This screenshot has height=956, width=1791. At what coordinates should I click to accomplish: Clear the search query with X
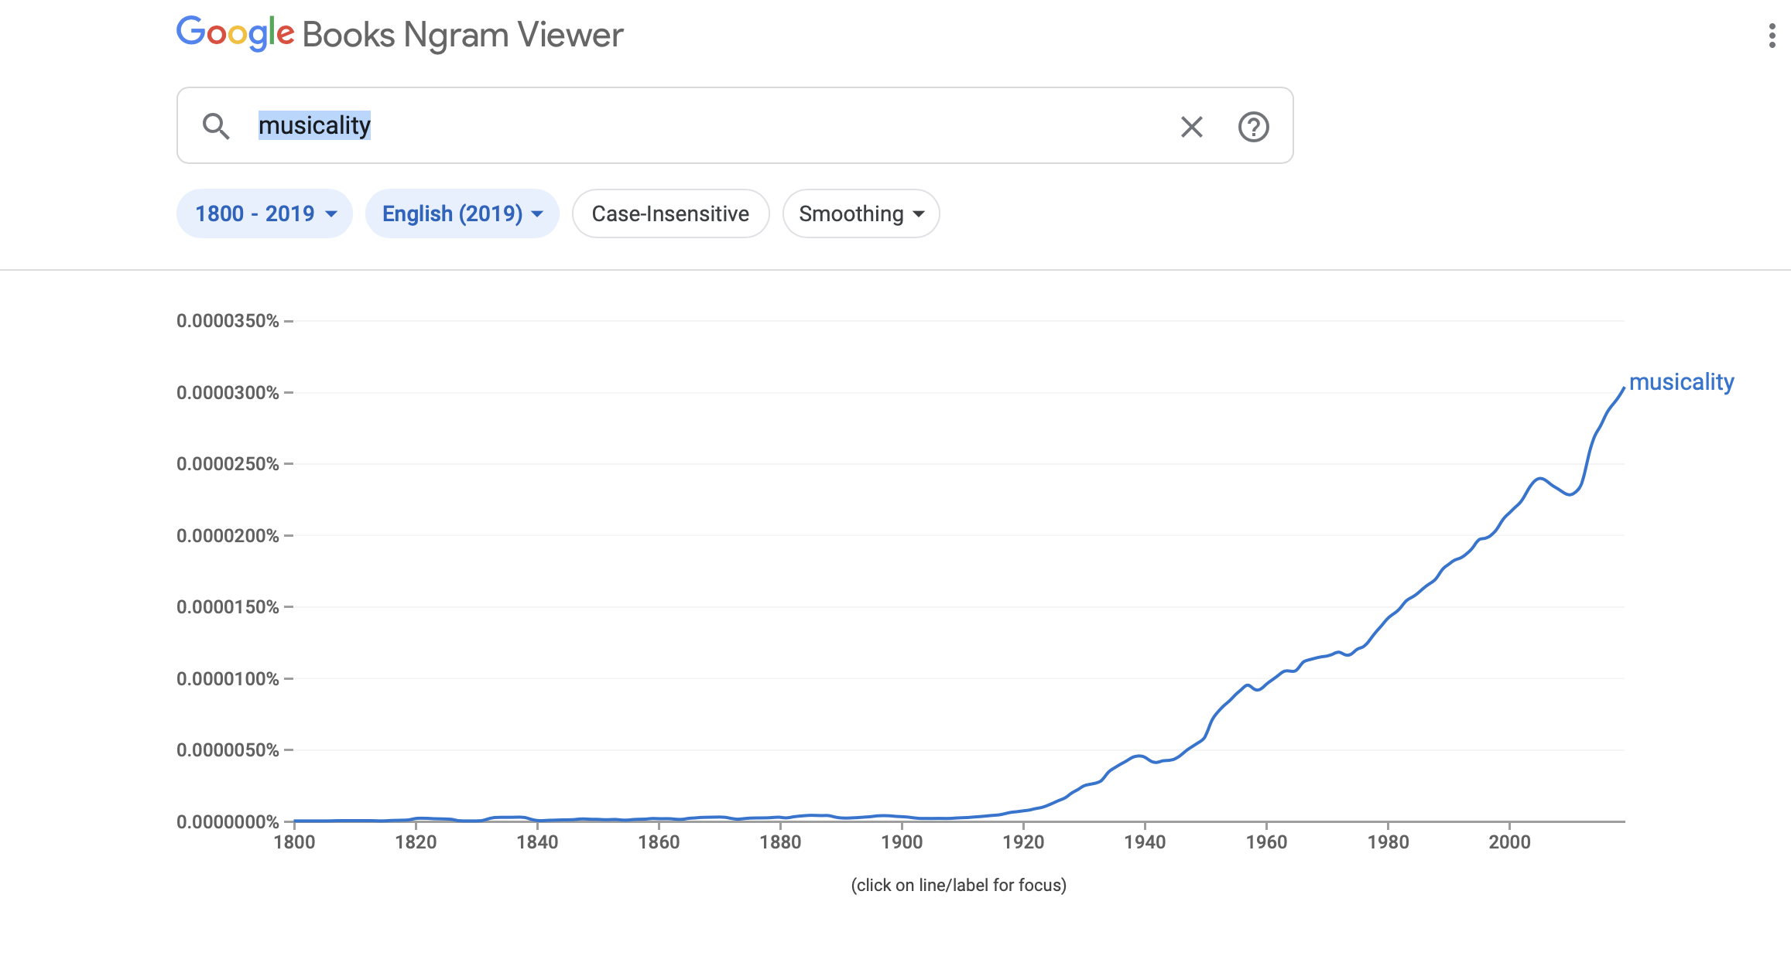tap(1191, 127)
